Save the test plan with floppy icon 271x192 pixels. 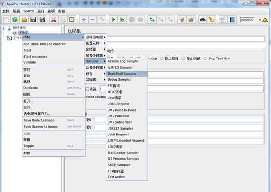tap(33, 19)
